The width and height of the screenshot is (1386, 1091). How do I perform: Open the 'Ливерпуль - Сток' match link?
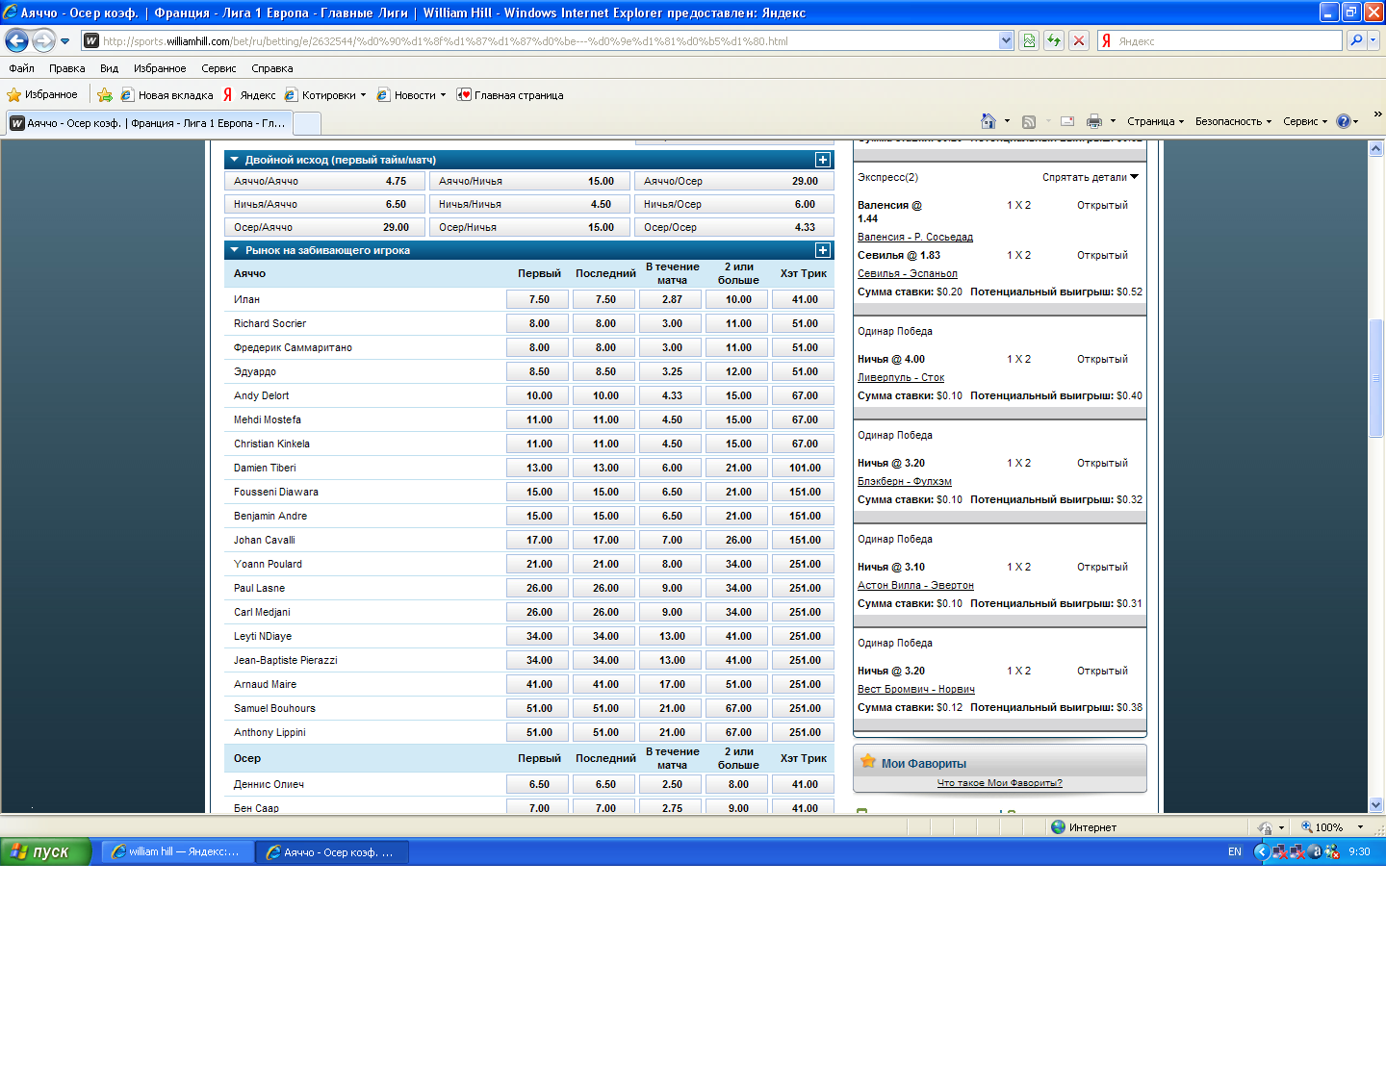(901, 377)
